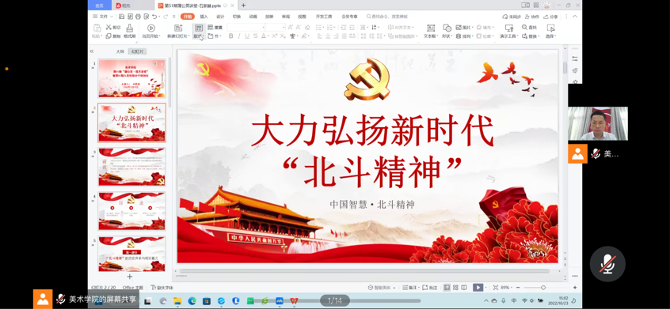Switch to the 插入 ribbon tab
The width and height of the screenshot is (670, 309).
coord(204,17)
